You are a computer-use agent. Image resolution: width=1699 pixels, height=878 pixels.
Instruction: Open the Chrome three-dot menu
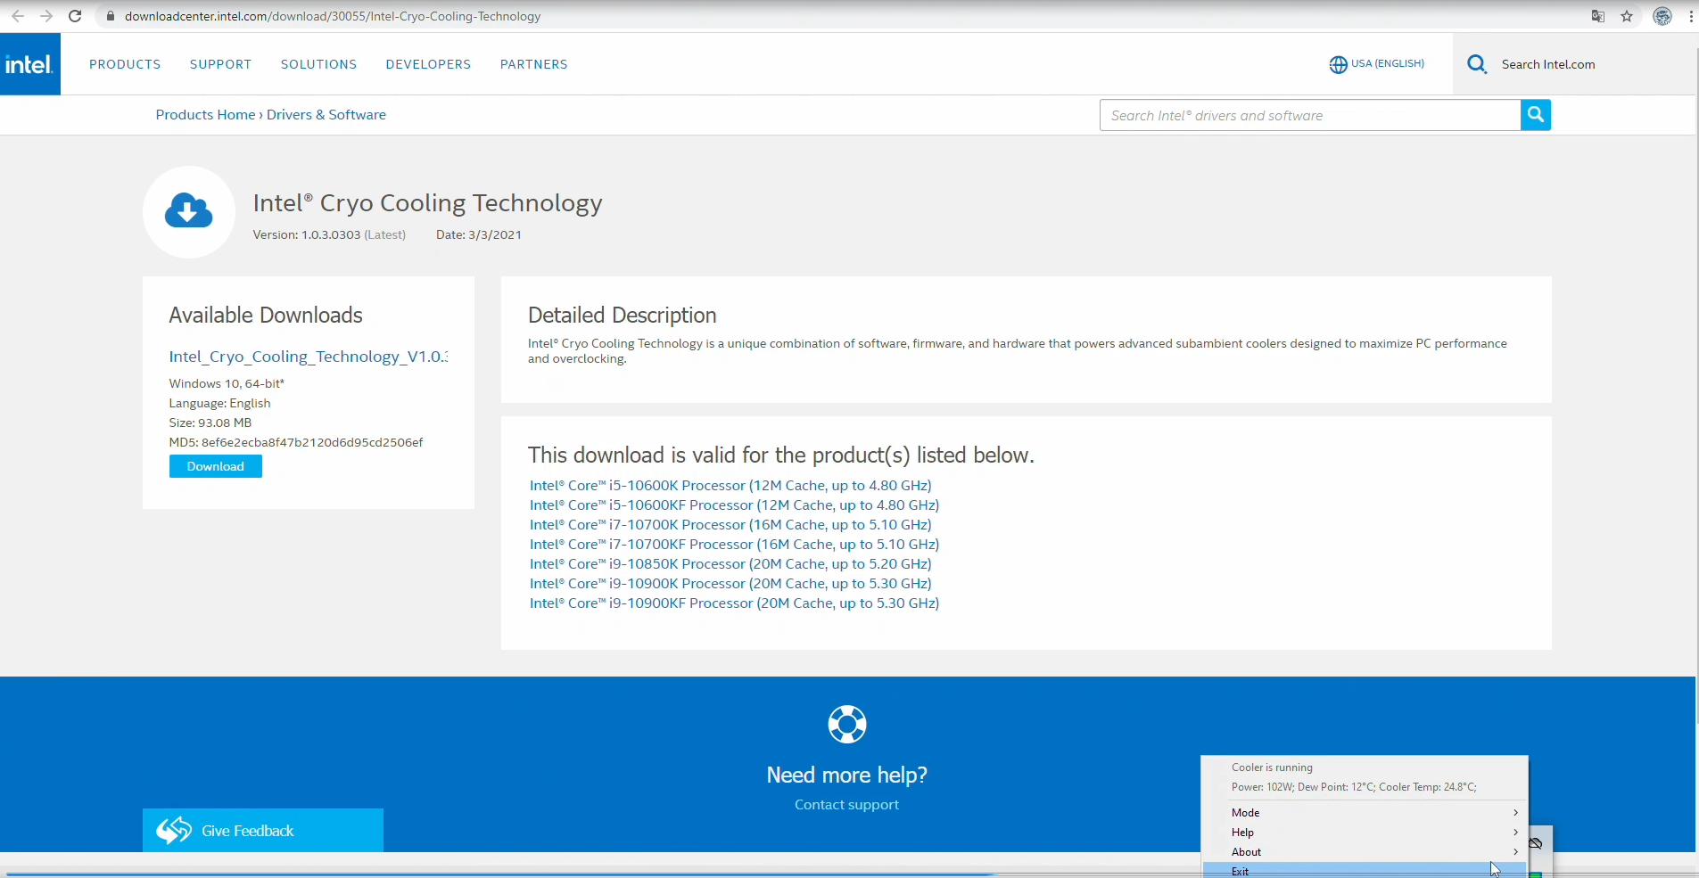(1691, 16)
